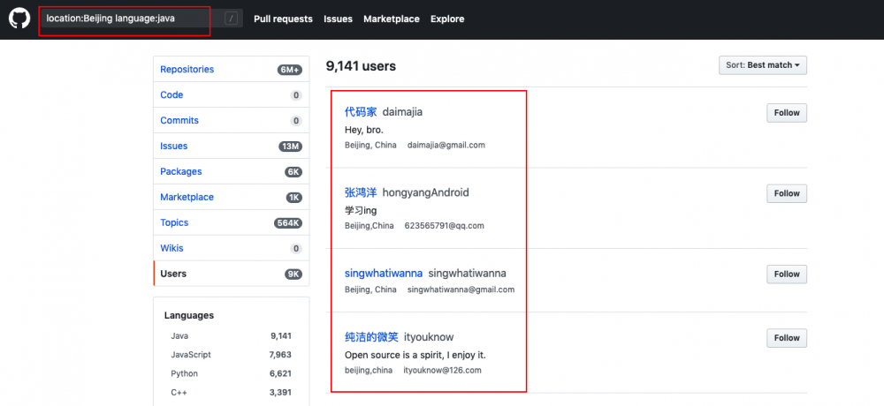Open the blue singwhatiwanna profile link
Image resolution: width=884 pixels, height=406 pixels.
pyautogui.click(x=384, y=273)
